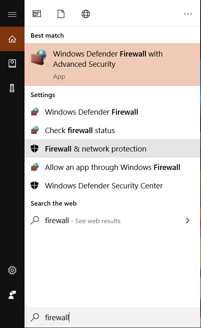
Task: Open the Notebook icon in sidebar
Action: point(12,63)
